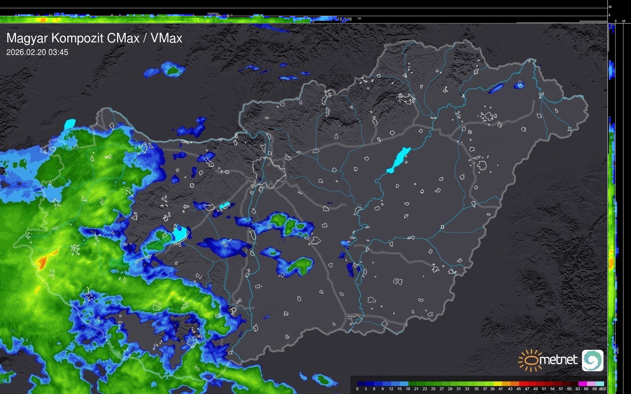
Task: Select the yellow 39 dBZ swatch
Action: click(x=498, y=384)
